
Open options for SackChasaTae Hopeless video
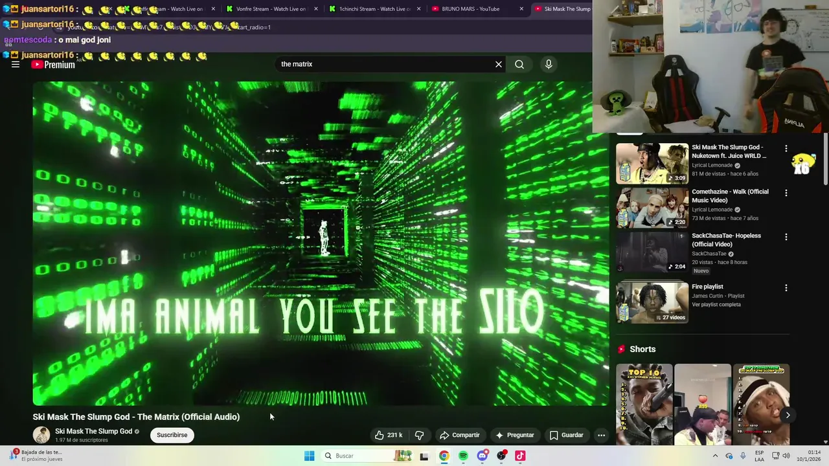click(x=786, y=237)
